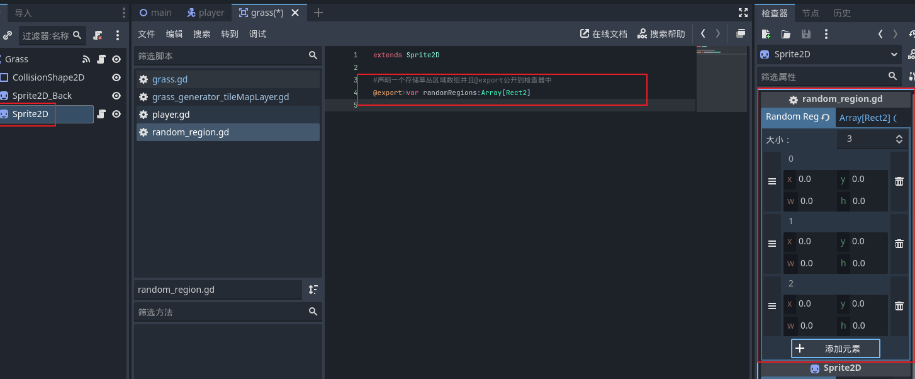Create a new resource in inspector

pyautogui.click(x=766, y=34)
